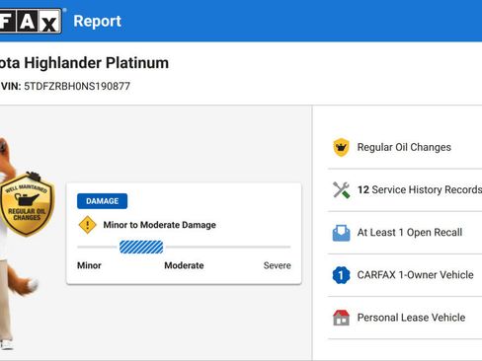Click the VIN number 5TDFZRBH0NS190877
The height and width of the screenshot is (361, 482).
tap(77, 86)
